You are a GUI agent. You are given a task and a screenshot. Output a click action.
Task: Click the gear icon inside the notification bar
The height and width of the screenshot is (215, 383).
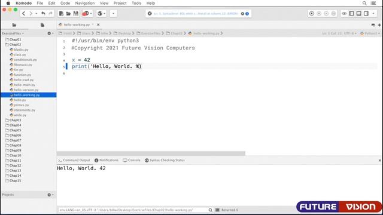242,14
